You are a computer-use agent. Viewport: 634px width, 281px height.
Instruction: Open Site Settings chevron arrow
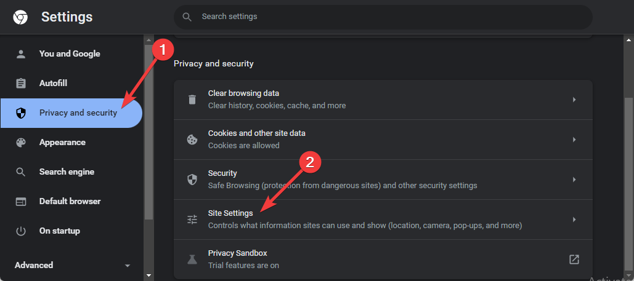574,220
